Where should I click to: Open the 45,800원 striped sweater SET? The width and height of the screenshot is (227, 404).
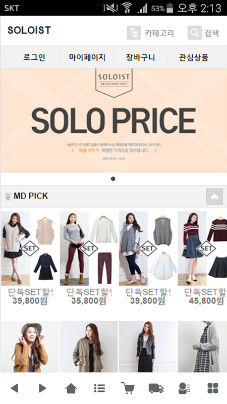202,248
